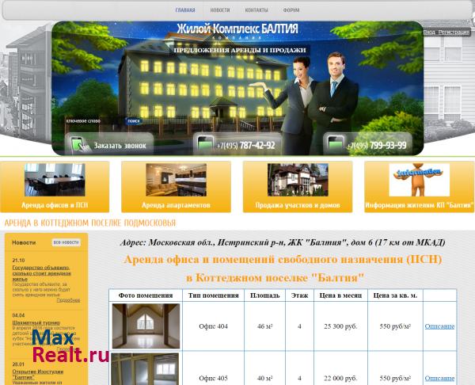This screenshot has height=385, width=475.
Task: Open Описание link for Офис 405
Action: pyautogui.click(x=439, y=378)
